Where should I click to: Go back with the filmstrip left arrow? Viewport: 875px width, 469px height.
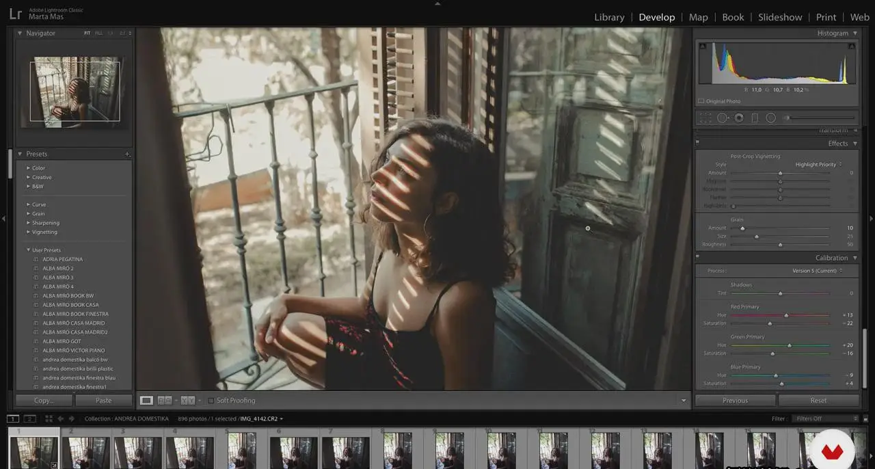tap(61, 418)
